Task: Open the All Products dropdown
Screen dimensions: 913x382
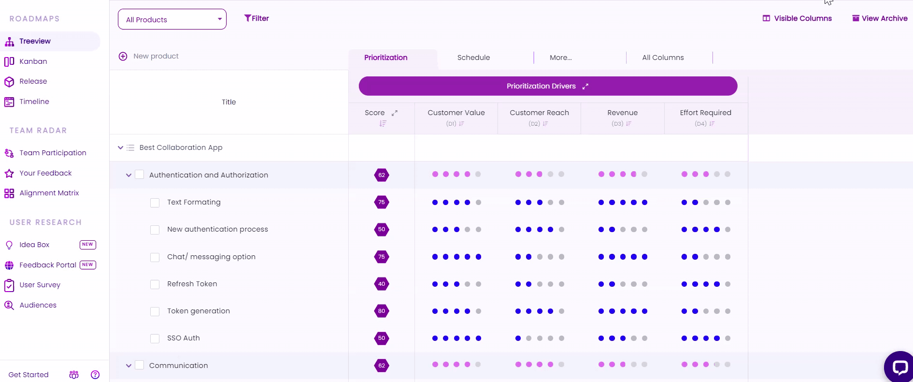Action: pyautogui.click(x=172, y=19)
